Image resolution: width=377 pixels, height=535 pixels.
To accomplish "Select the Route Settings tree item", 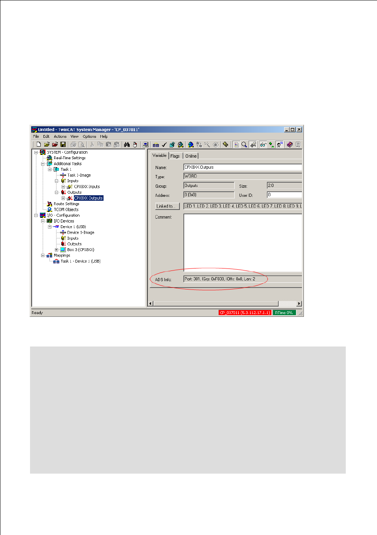I will [x=66, y=204].
